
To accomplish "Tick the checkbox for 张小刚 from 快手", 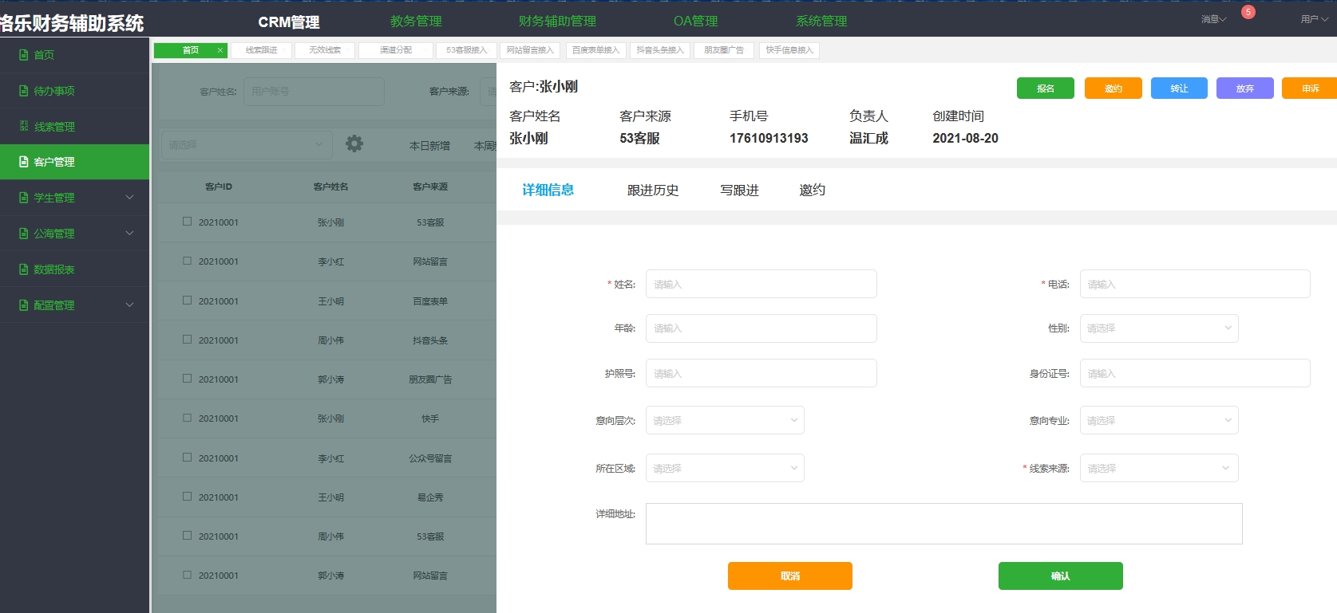I will click(187, 418).
